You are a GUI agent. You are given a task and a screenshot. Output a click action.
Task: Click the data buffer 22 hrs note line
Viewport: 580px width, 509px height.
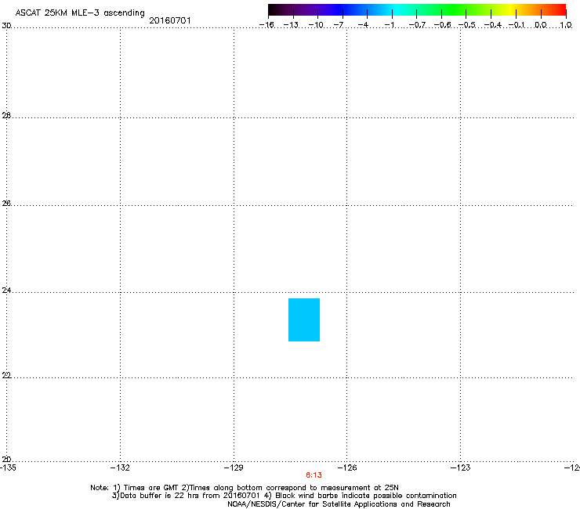click(x=284, y=496)
